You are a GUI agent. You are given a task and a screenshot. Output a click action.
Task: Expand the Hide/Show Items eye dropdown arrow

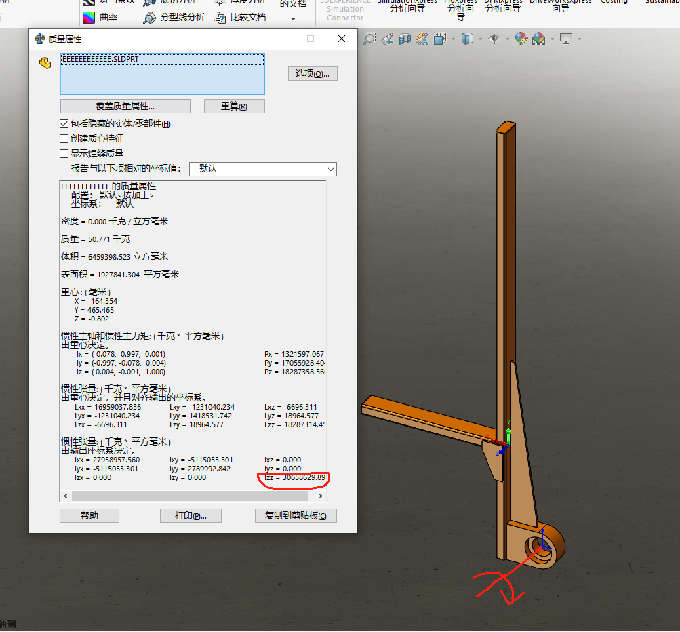click(x=508, y=39)
